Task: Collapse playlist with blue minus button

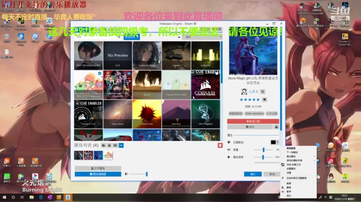Action: tap(121, 145)
